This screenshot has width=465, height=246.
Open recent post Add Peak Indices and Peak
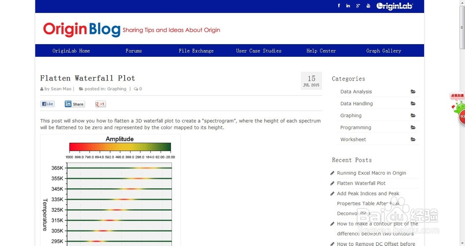point(368,193)
